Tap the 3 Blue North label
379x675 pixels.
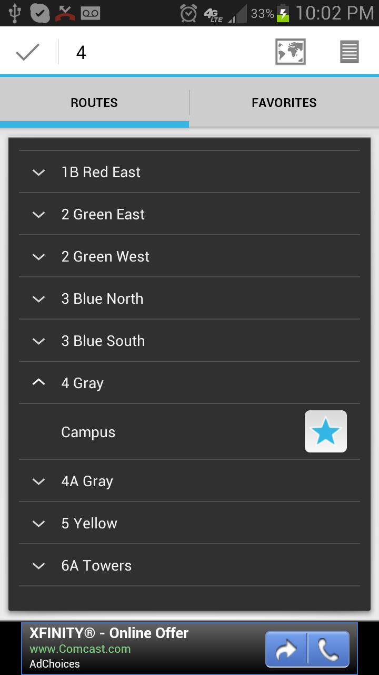pyautogui.click(x=102, y=298)
